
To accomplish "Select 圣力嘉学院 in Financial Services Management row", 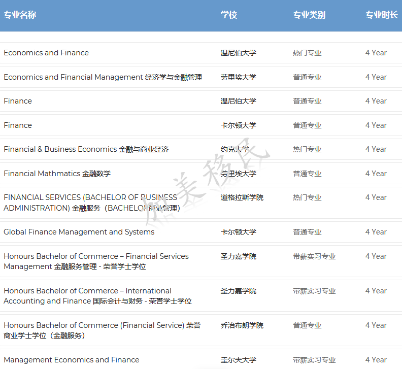I will click(x=239, y=256).
